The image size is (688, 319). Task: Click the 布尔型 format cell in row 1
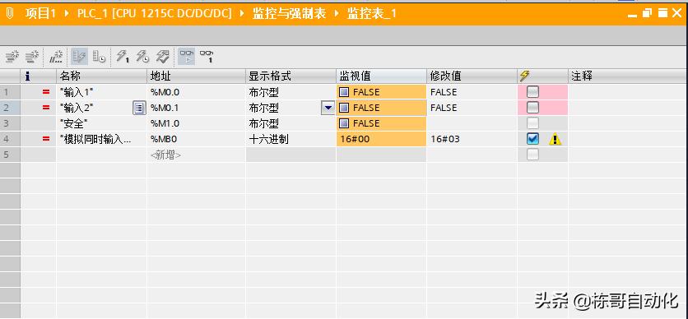[x=291, y=92]
